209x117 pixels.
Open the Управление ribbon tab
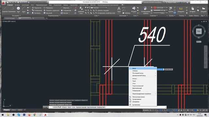(x=57, y=5)
